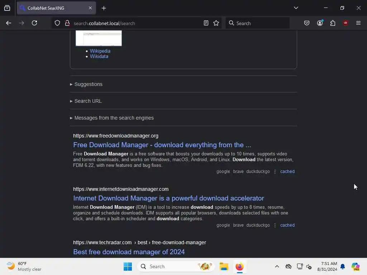Open cached copy of Internet Download Manager

click(287, 225)
